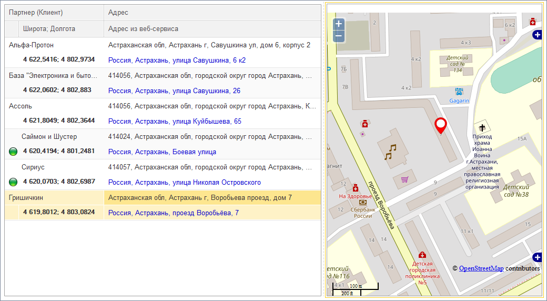This screenshot has width=547, height=301.
Task: Click the red location pin on the map
Action: point(441,126)
